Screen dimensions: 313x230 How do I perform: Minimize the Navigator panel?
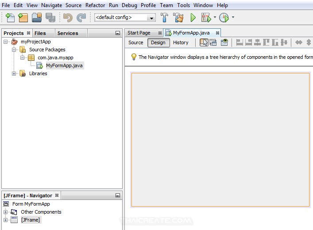click(x=118, y=195)
